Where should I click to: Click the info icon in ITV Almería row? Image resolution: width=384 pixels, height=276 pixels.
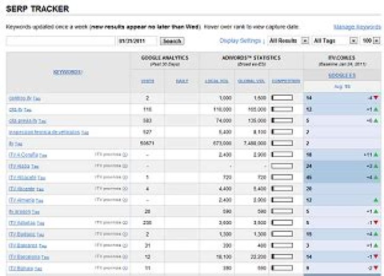[x=125, y=200]
